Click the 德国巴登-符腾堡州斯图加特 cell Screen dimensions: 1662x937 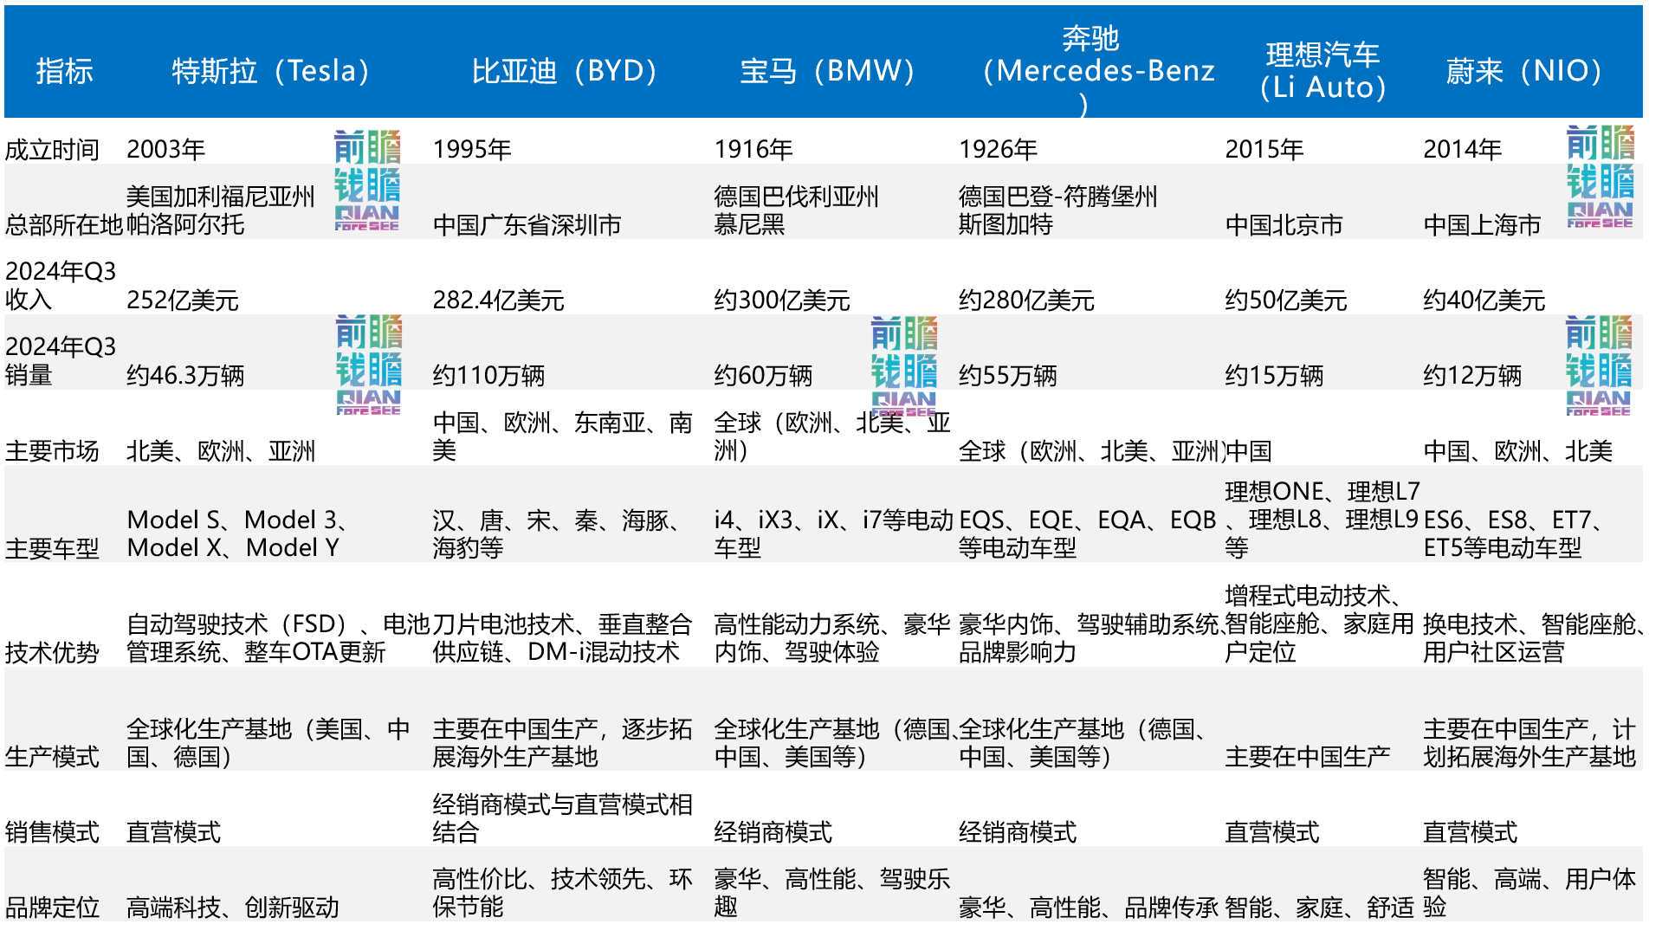click(x=1057, y=210)
